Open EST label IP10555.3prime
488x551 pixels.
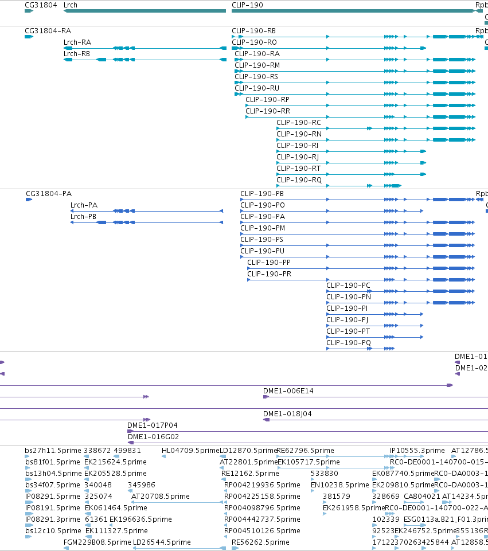click(417, 451)
